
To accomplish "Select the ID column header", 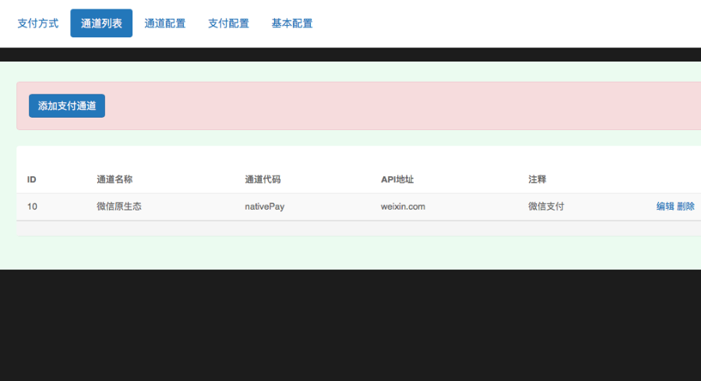I will [32, 180].
